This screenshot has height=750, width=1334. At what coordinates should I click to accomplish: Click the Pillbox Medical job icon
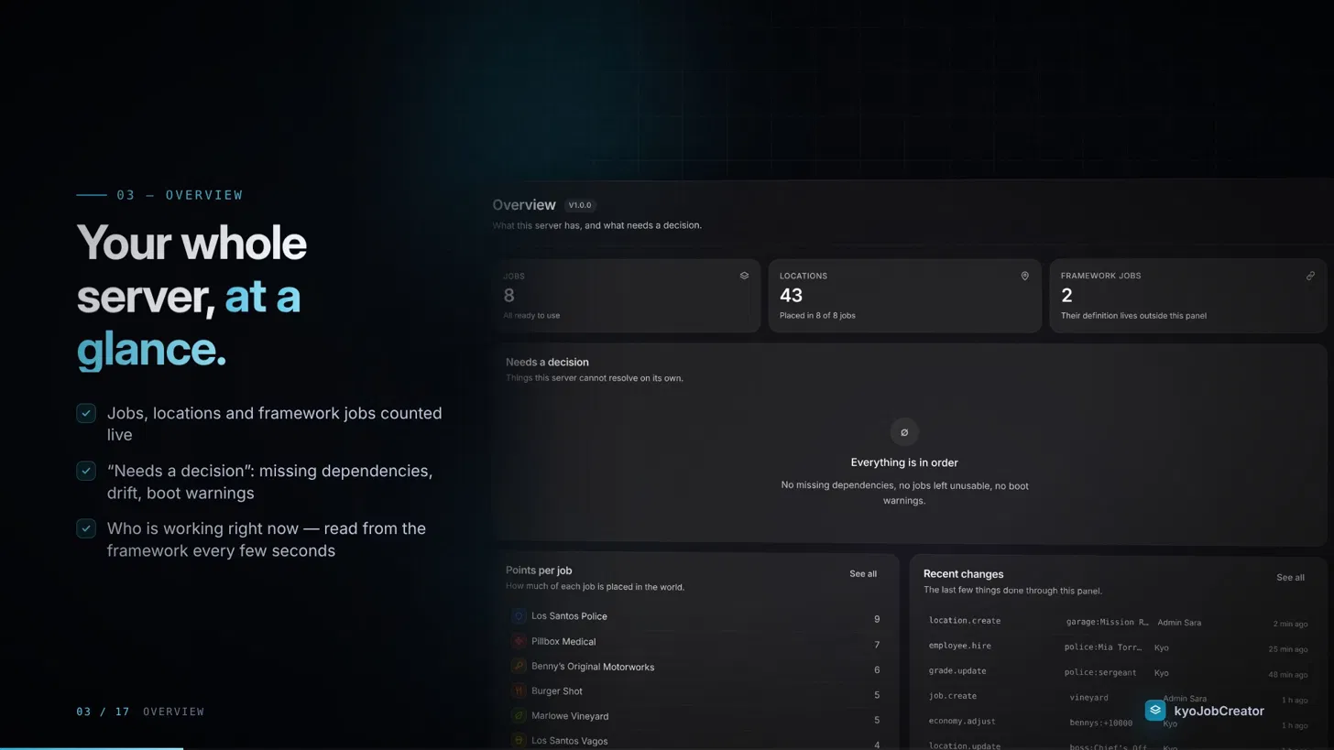pos(519,641)
